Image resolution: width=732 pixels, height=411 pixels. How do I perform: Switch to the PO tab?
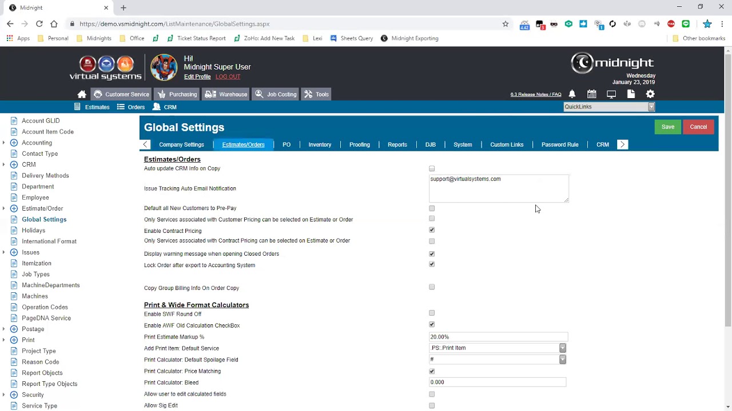(287, 145)
